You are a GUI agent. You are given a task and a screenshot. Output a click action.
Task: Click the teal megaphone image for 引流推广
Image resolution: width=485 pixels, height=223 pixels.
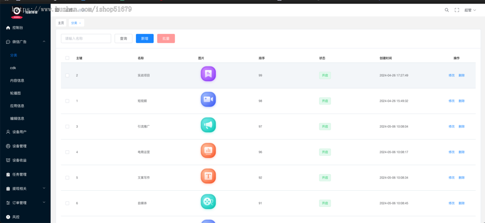click(208, 125)
